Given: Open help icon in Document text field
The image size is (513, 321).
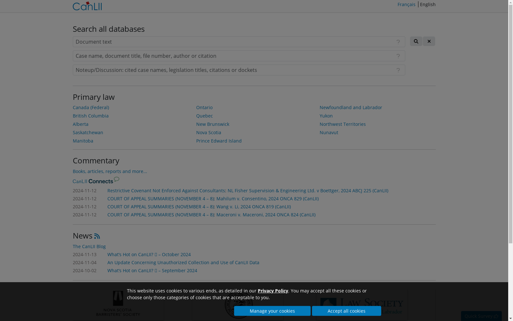Looking at the screenshot, I should click(398, 42).
